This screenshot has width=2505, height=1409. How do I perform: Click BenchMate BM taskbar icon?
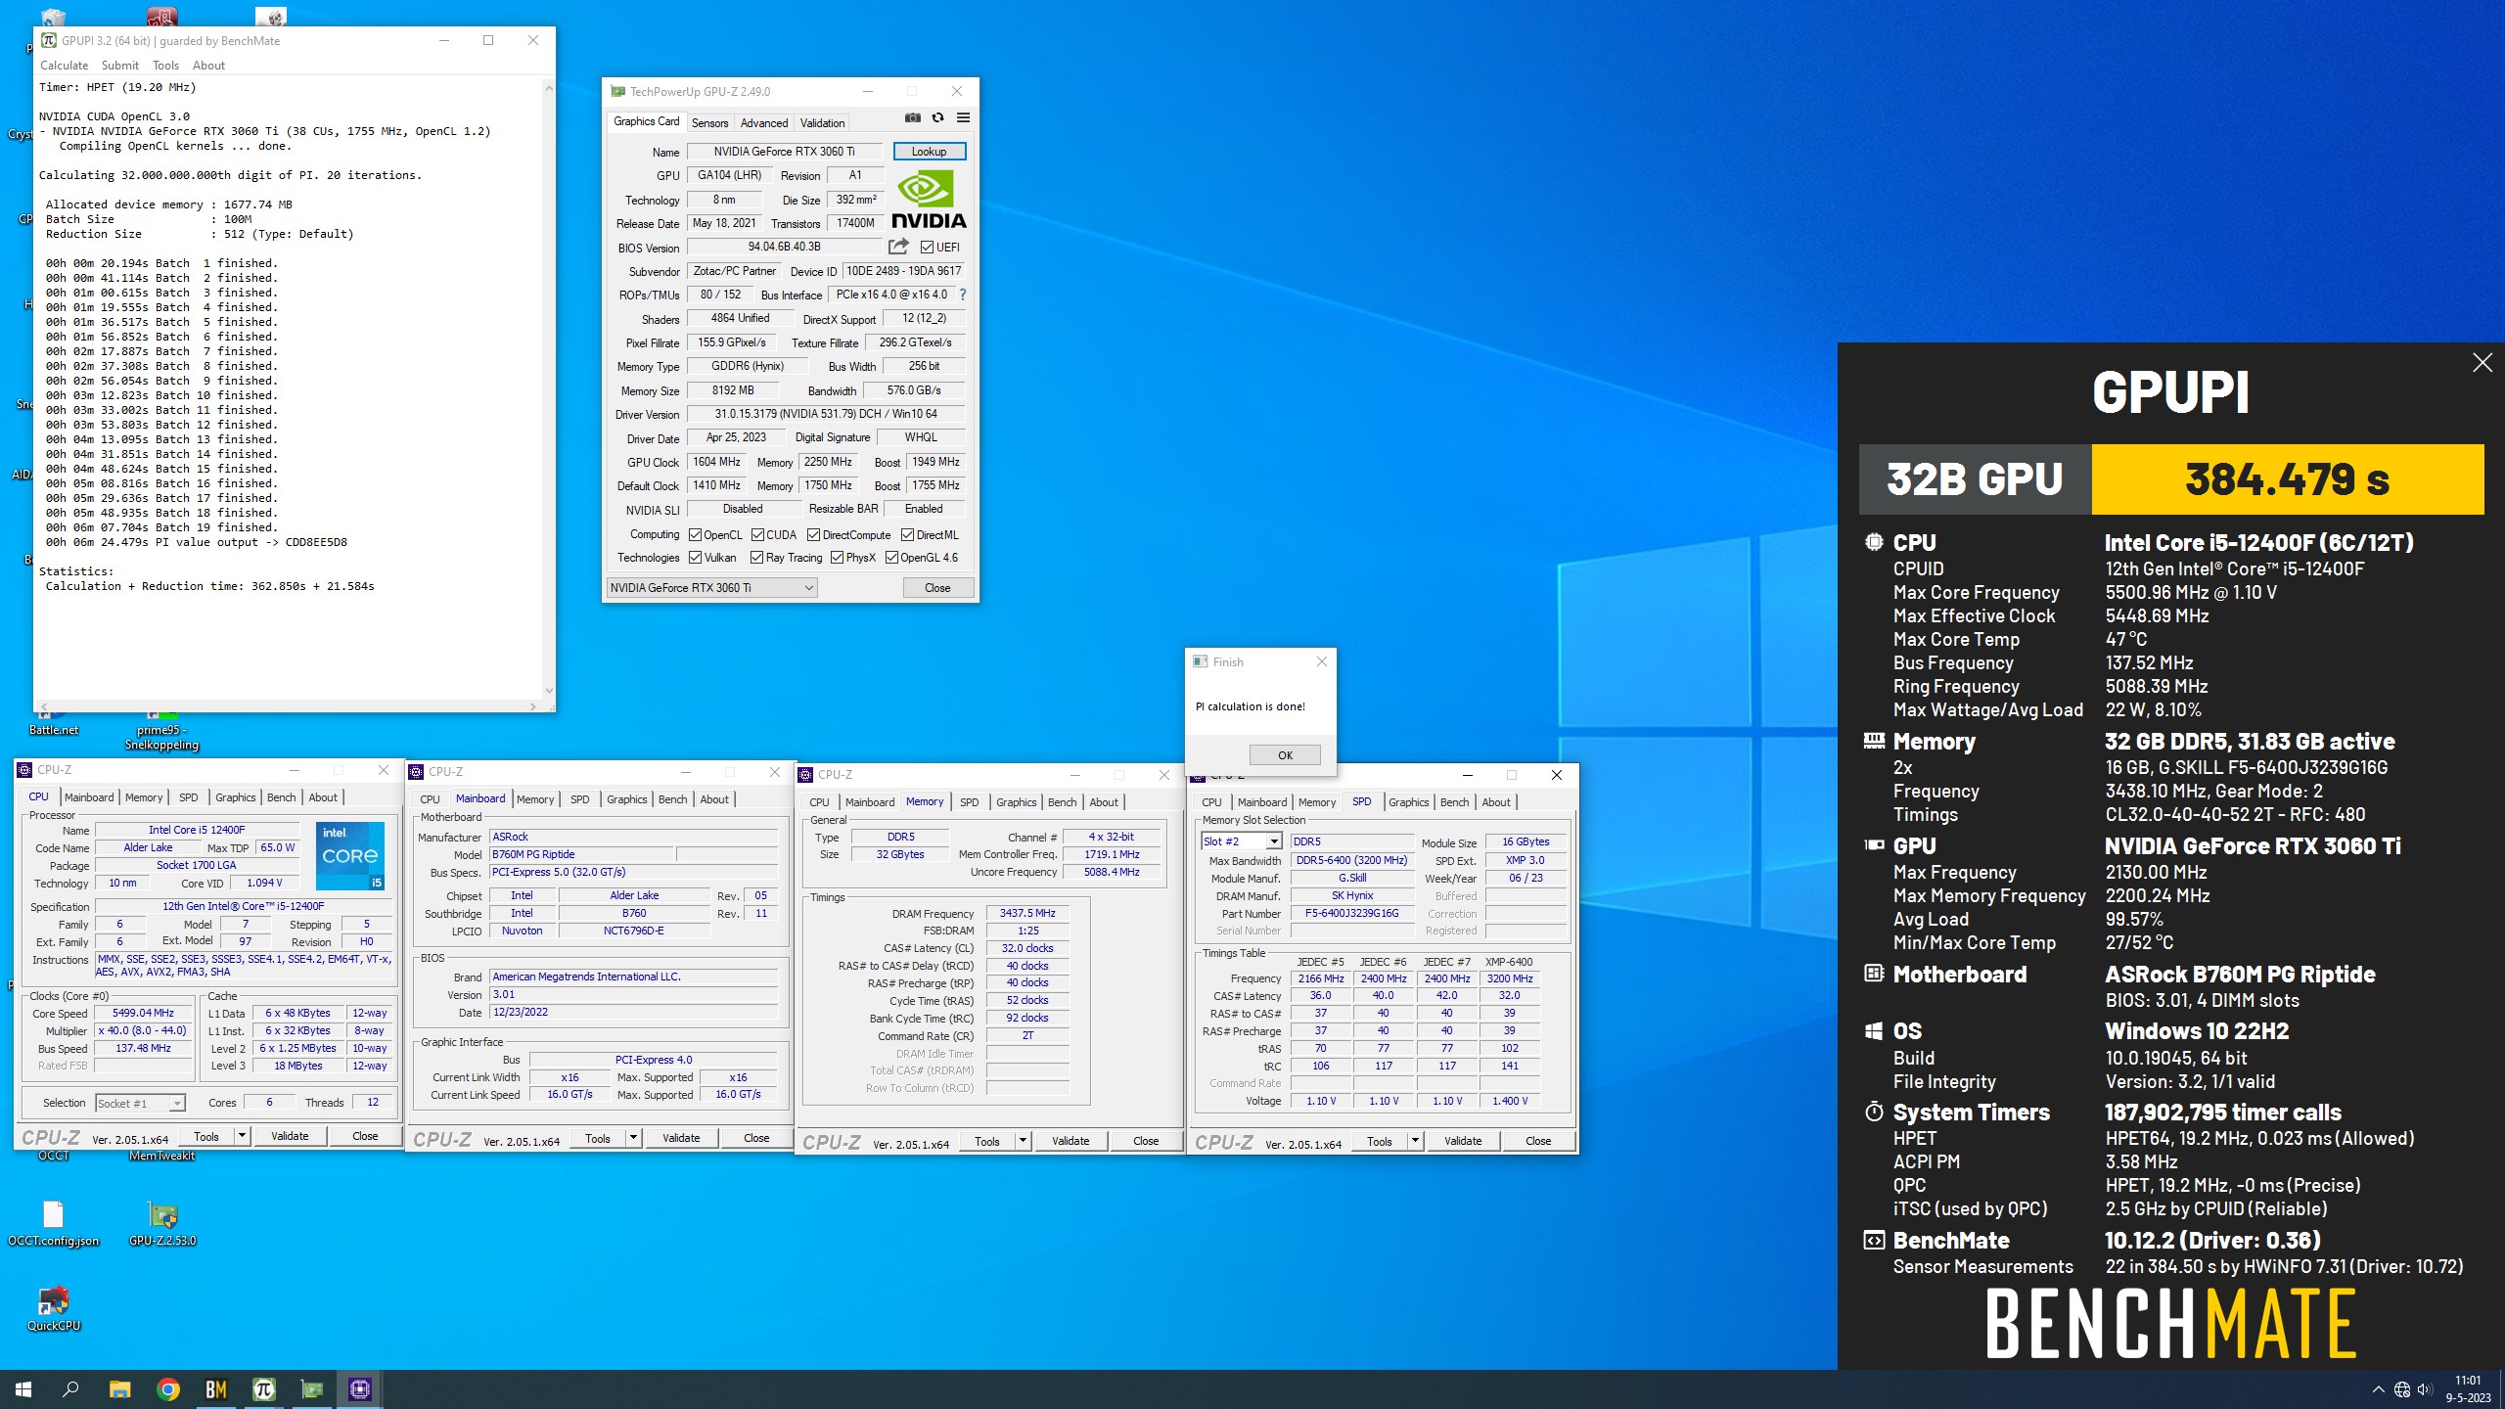[x=216, y=1389]
